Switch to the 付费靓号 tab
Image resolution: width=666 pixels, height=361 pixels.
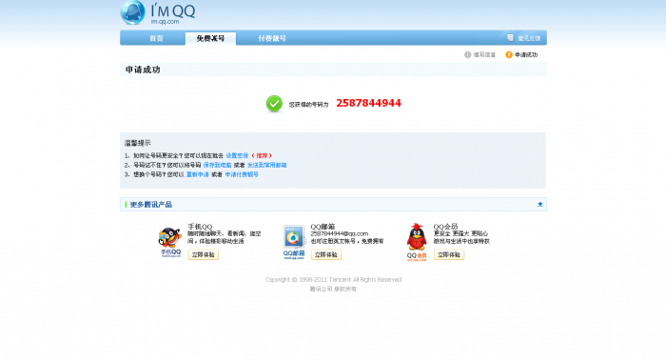tap(272, 38)
